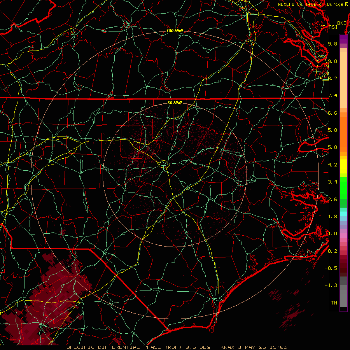The width and height of the screenshot is (350, 350).
Task: Click the 6.6 legend value
Action: click(332, 113)
